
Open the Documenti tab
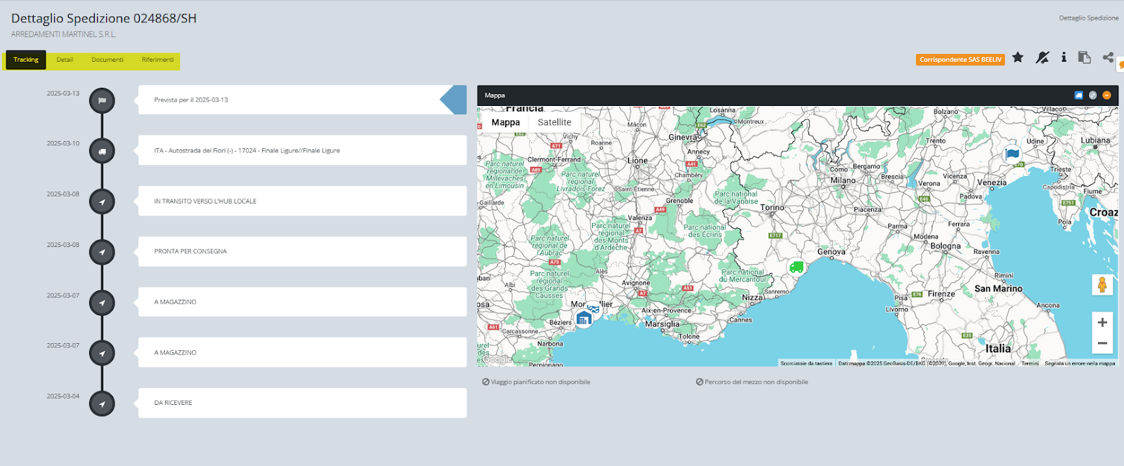pos(107,60)
